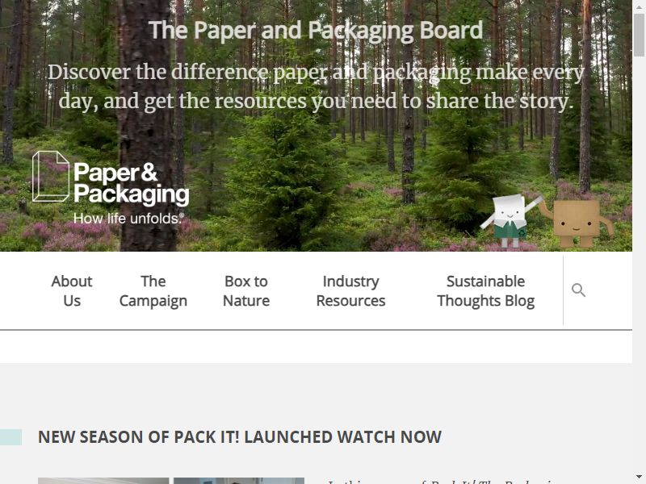This screenshot has width=646, height=484.
Task: Click the Paper & Packaging wordmark text
Action: [132, 184]
